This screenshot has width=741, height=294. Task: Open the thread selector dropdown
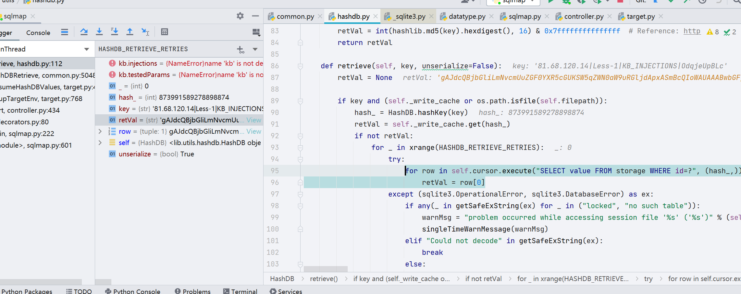click(x=87, y=49)
